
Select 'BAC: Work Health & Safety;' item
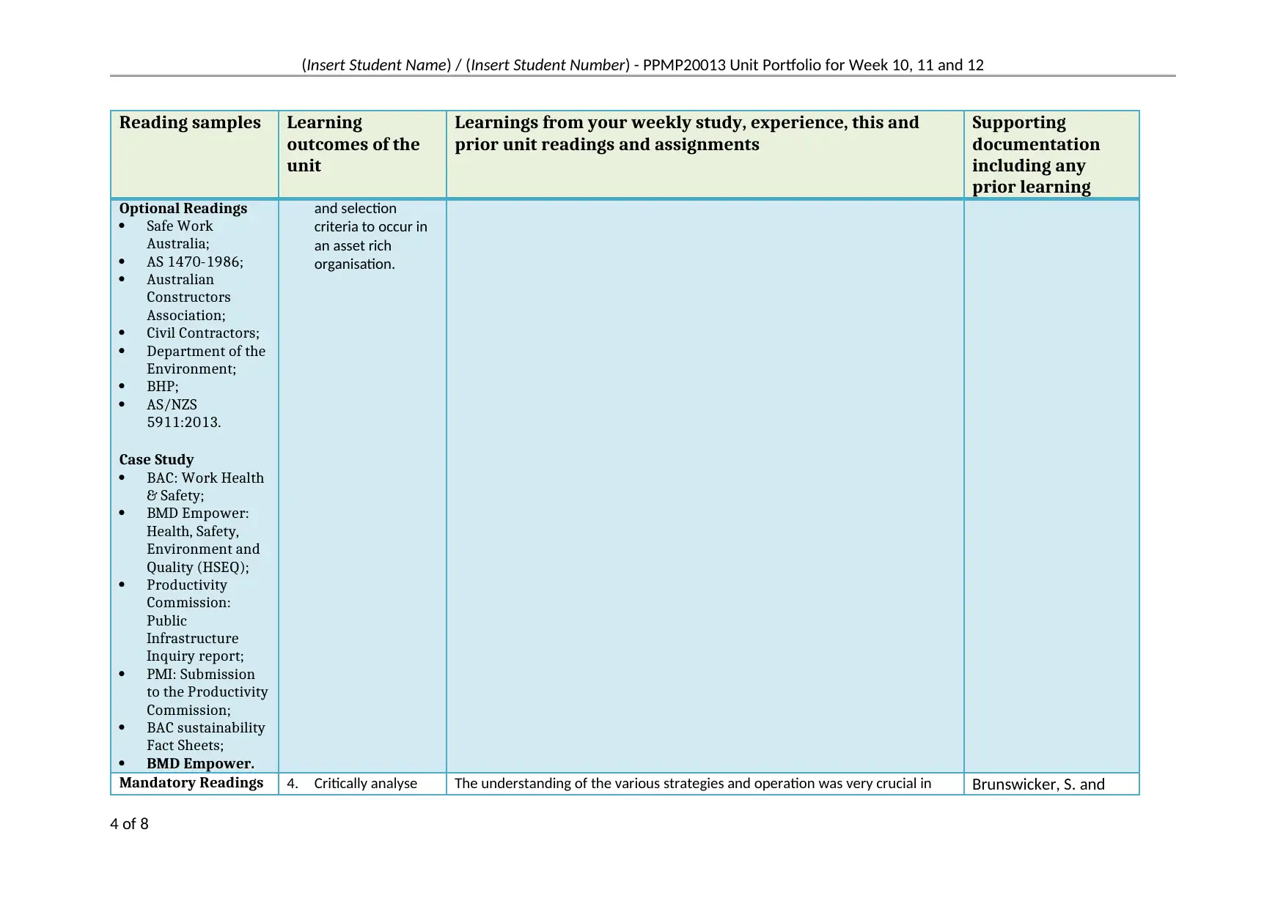click(205, 486)
